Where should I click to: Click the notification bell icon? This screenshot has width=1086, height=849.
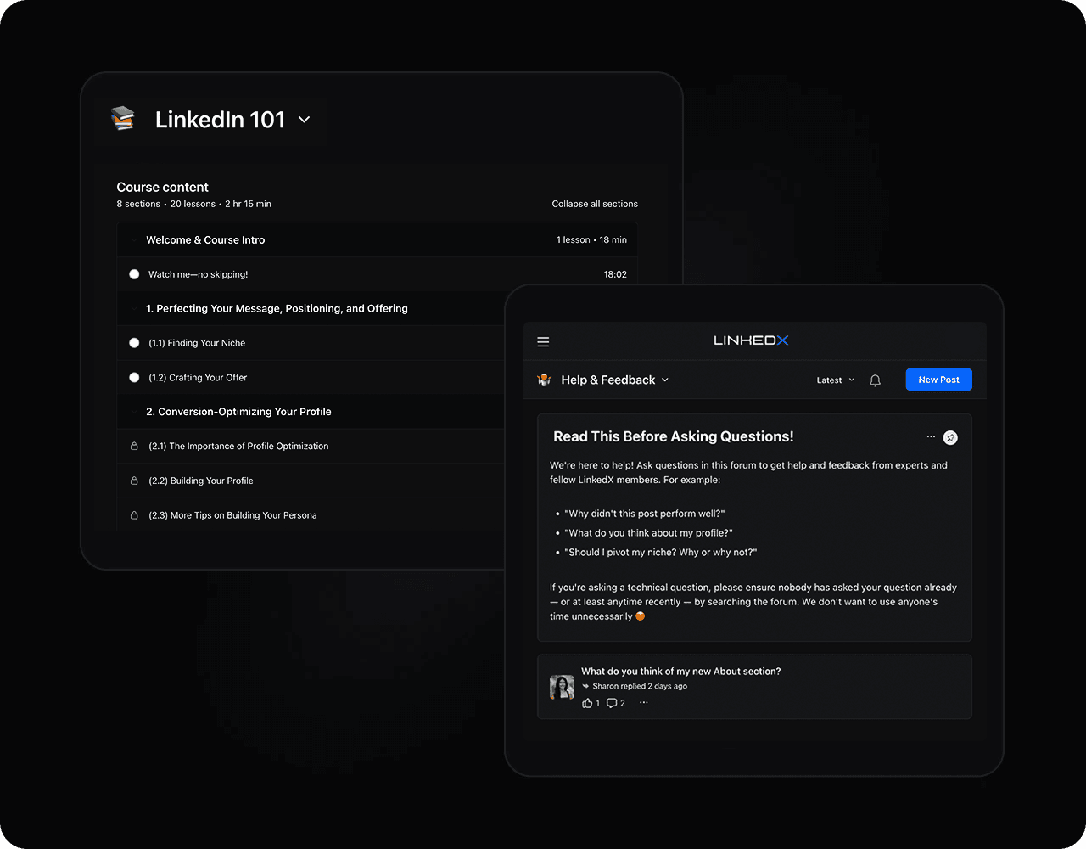[x=875, y=380]
